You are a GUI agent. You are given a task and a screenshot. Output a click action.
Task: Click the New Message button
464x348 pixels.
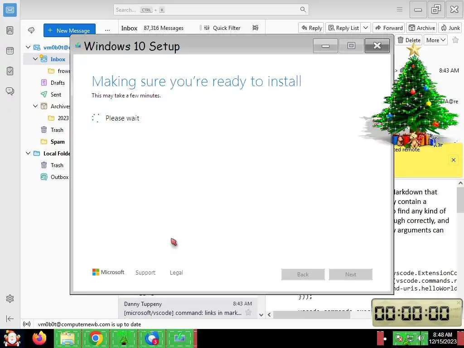pyautogui.click(x=69, y=30)
